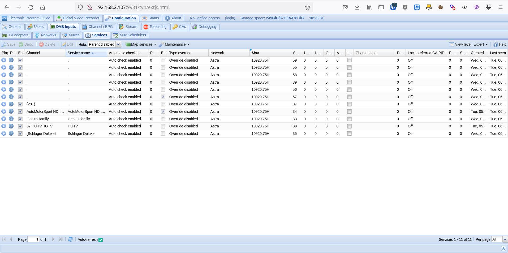Screen dimensions: 508x253
Task: Open the Bitwarden extension icon
Action: click(393, 7)
